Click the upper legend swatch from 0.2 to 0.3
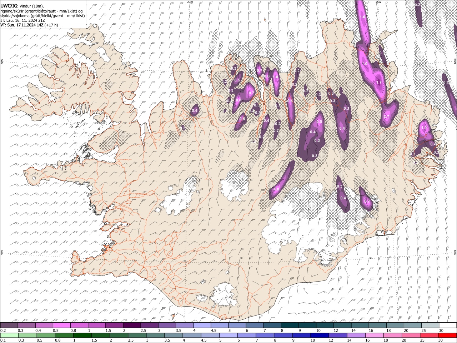The width and height of the screenshot is (457, 343). click(9, 325)
